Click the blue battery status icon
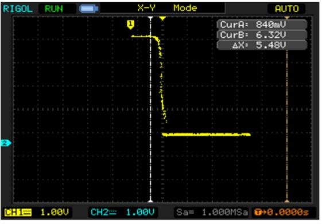 (88, 9)
